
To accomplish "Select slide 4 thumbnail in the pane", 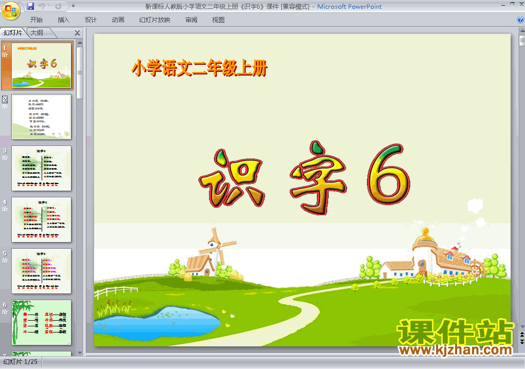I will [42, 220].
